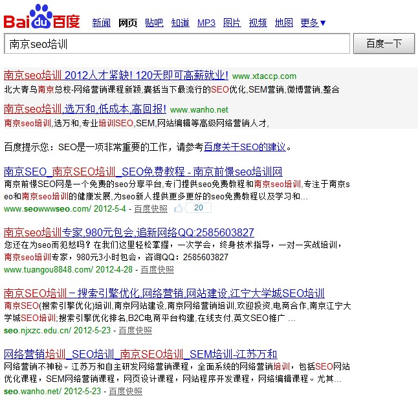Open result 南京前憬seo培训网
This screenshot has width=418, height=400.
pyautogui.click(x=143, y=172)
